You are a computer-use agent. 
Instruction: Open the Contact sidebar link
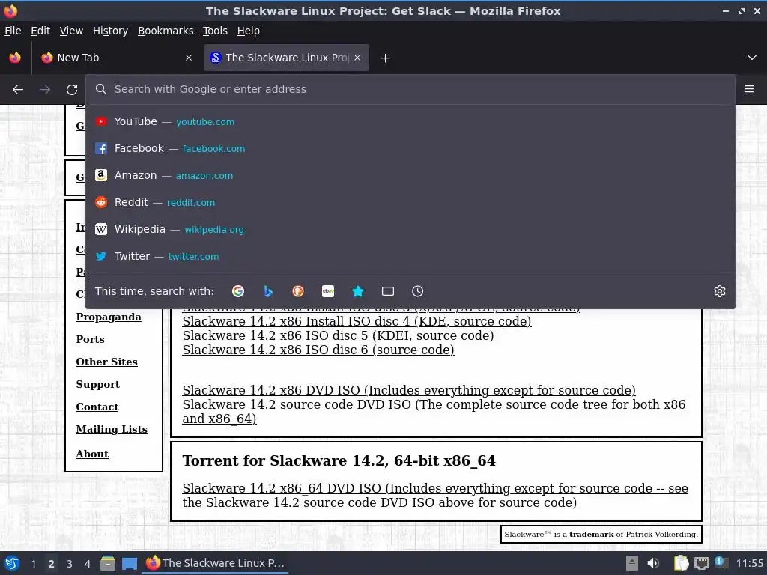click(97, 407)
